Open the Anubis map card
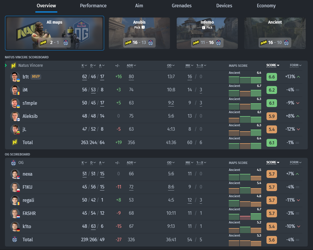 pos(139,33)
